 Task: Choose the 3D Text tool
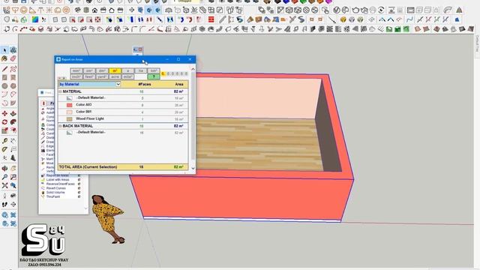[x=13, y=158]
